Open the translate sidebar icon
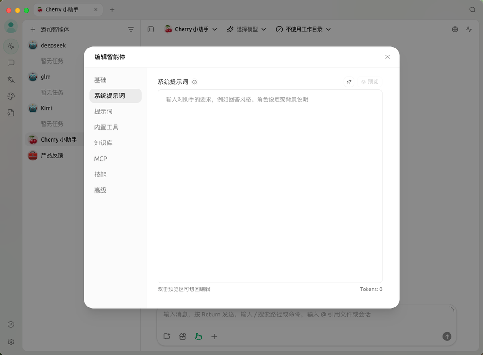Image resolution: width=483 pixels, height=355 pixels. point(11,80)
